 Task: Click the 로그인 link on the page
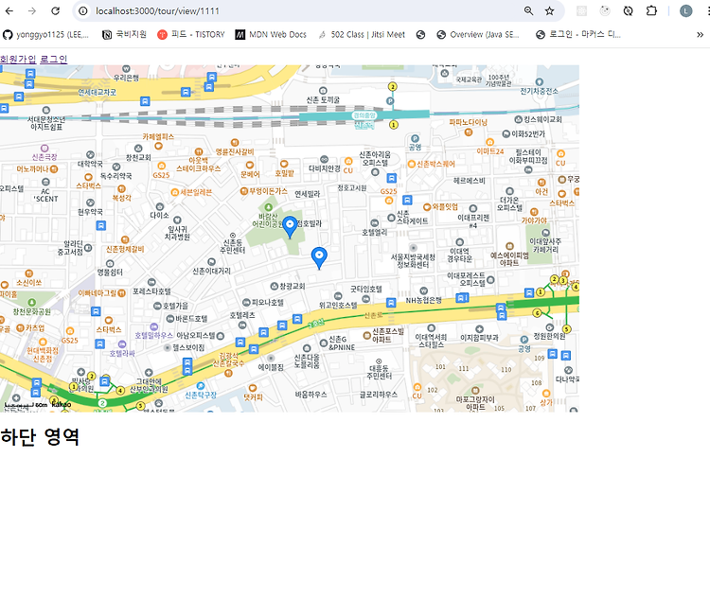53,59
